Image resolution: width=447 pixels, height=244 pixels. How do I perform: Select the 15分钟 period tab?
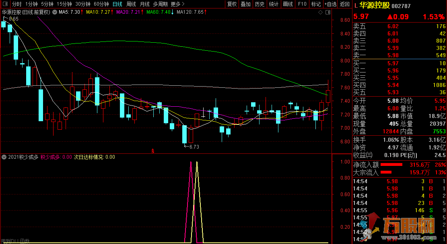click(x=64, y=4)
